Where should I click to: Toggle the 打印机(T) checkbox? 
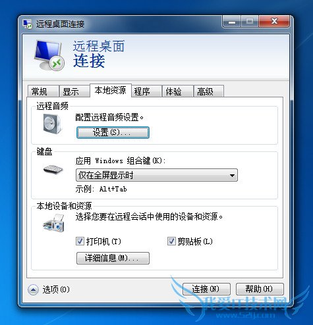[x=80, y=241]
